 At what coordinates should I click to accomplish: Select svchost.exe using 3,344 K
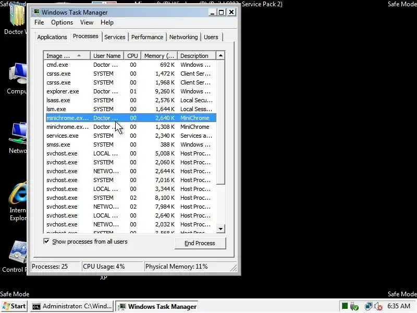tap(130, 189)
